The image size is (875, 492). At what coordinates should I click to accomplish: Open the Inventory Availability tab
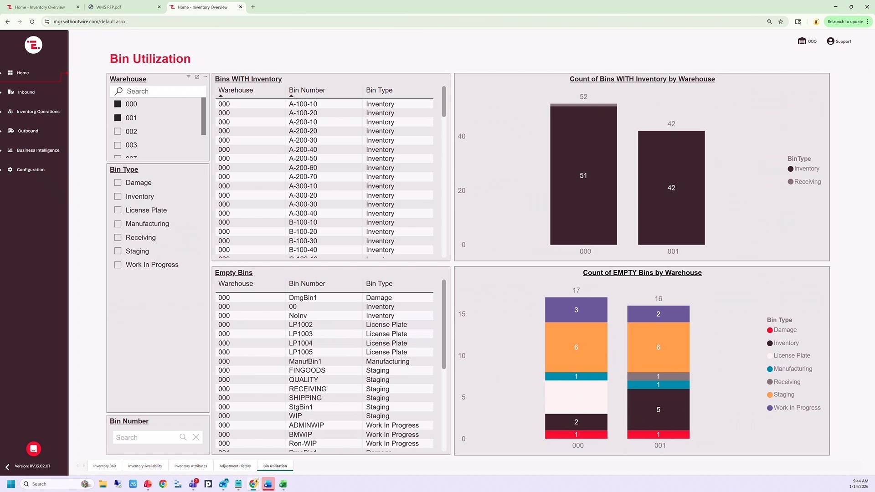(x=145, y=466)
